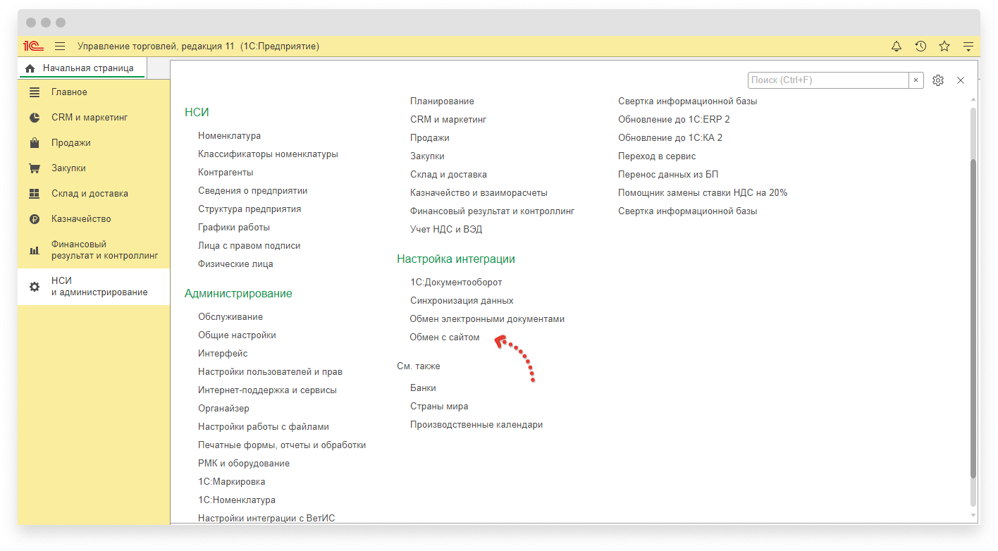
Task: Open Общие настройки
Action: [237, 335]
